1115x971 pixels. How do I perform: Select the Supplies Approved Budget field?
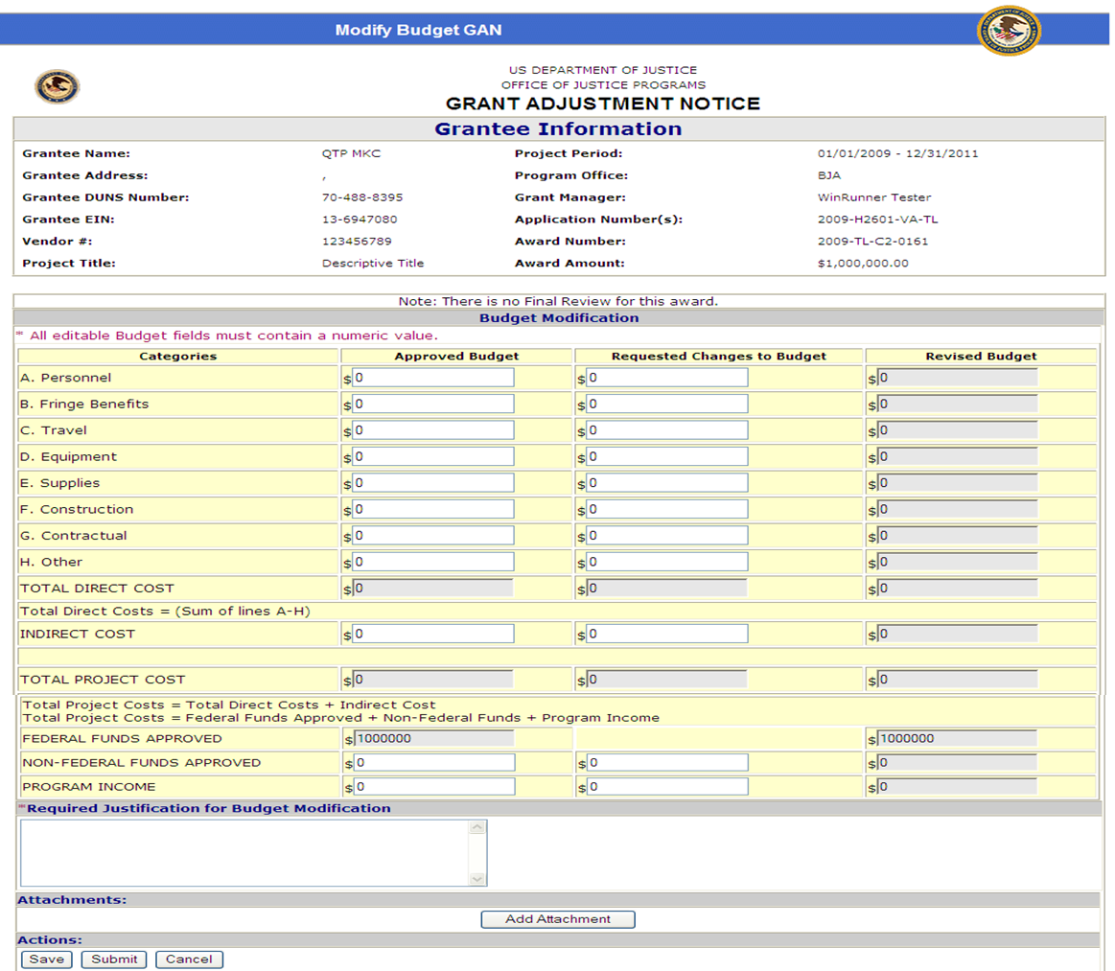(x=433, y=483)
